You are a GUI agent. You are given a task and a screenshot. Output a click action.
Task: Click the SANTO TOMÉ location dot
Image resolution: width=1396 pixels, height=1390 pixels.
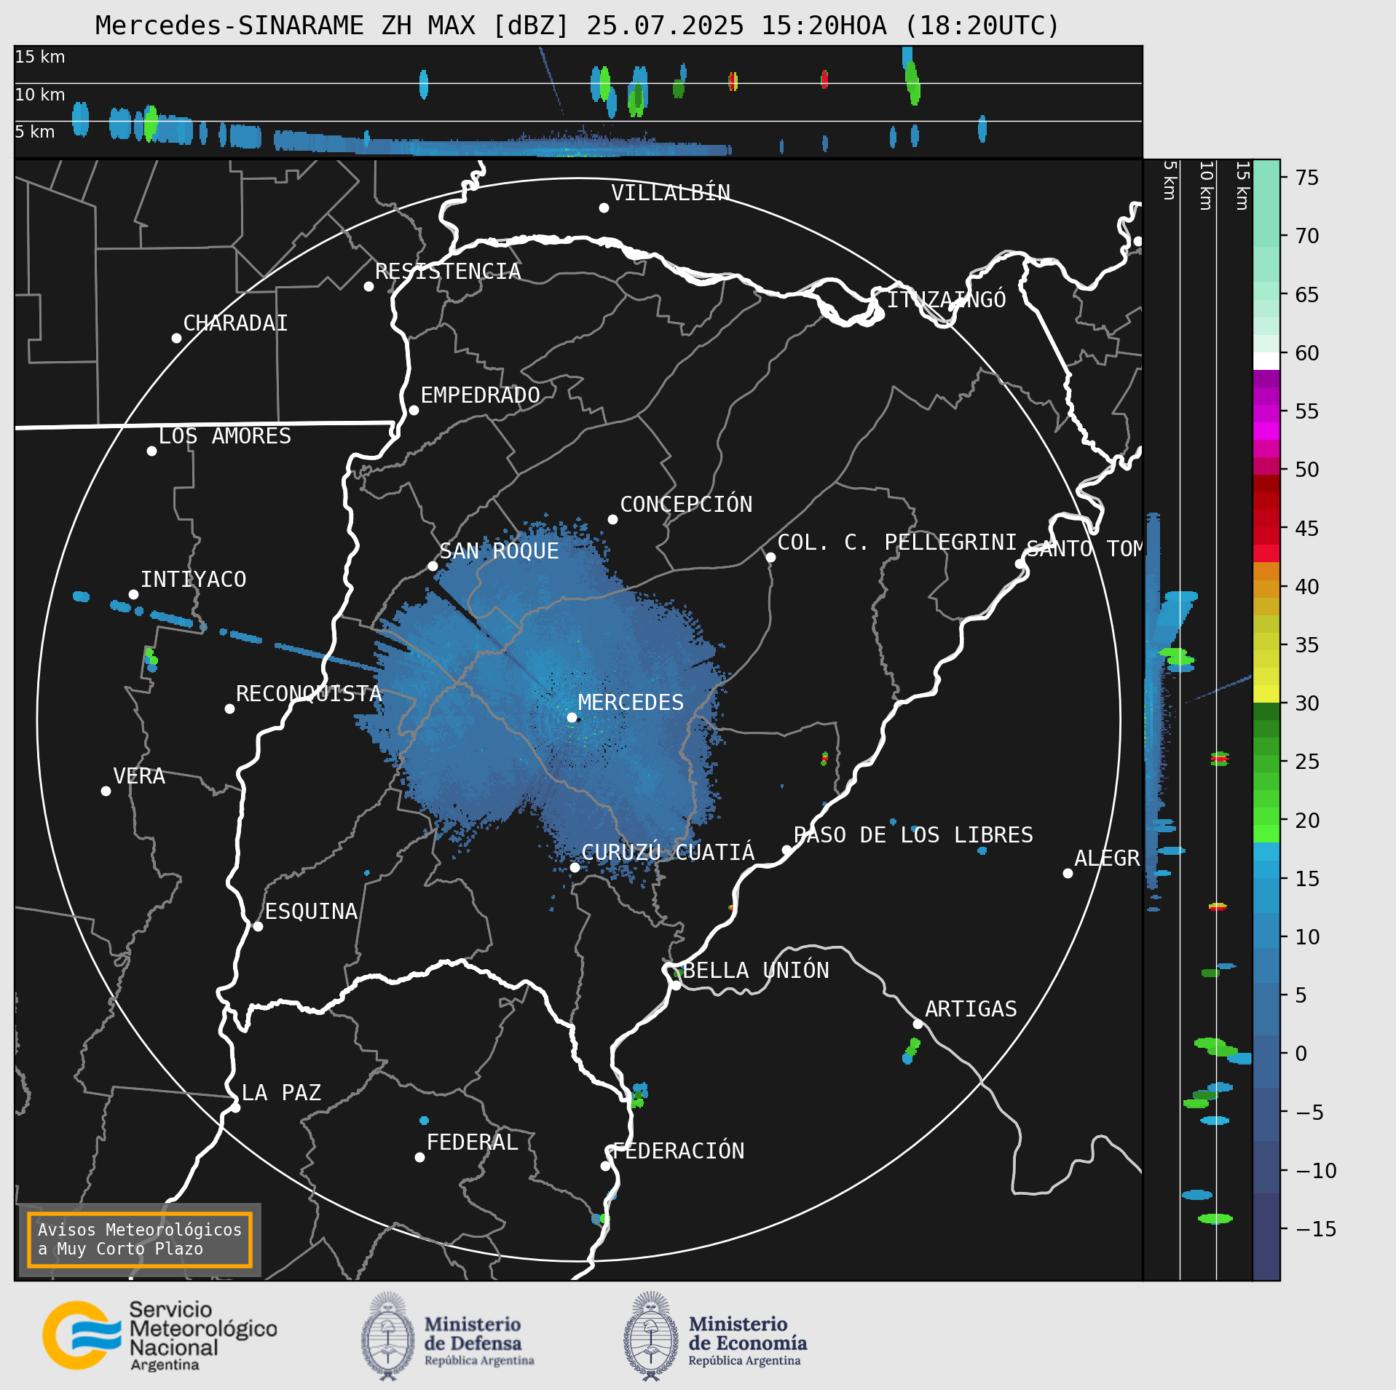(1020, 564)
